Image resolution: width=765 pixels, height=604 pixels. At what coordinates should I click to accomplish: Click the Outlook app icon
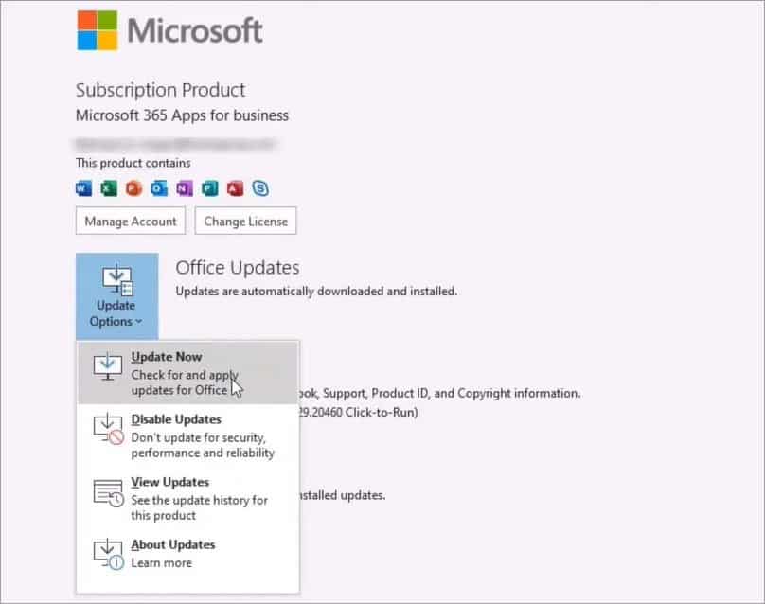(159, 188)
